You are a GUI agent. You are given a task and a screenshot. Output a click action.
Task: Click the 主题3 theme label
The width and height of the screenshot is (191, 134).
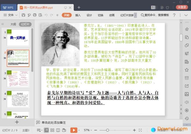click(x=26, y=130)
